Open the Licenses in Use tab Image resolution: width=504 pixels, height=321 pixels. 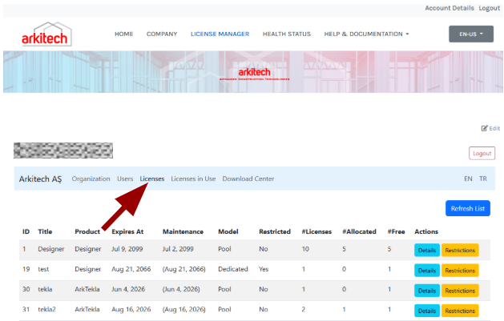click(193, 179)
